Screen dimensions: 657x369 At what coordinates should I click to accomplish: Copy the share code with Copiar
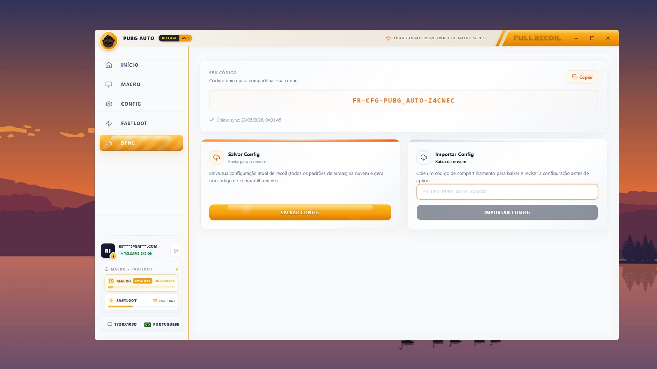(582, 77)
